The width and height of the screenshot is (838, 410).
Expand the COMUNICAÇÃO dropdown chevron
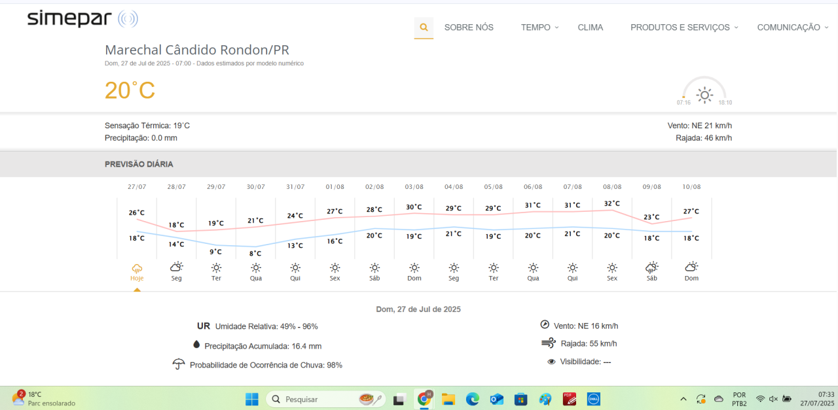(826, 27)
